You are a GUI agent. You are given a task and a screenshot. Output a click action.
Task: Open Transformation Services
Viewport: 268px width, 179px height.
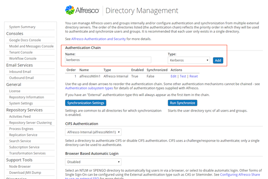click(27, 153)
